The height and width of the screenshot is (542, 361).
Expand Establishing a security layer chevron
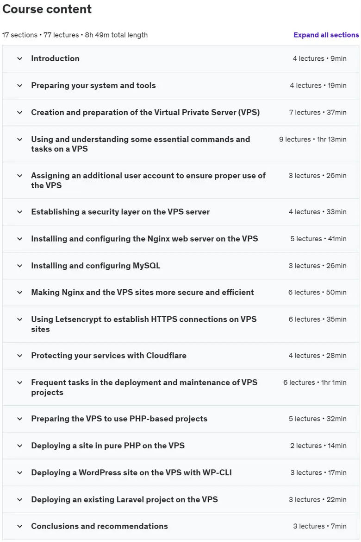pyautogui.click(x=20, y=212)
